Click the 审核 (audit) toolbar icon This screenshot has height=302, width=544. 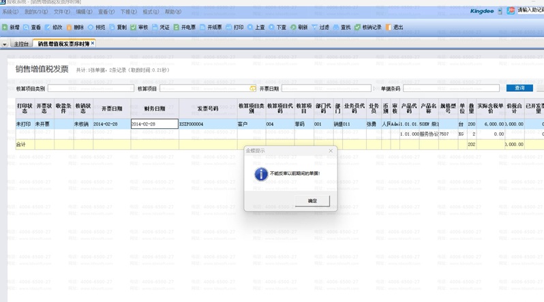coord(134,27)
